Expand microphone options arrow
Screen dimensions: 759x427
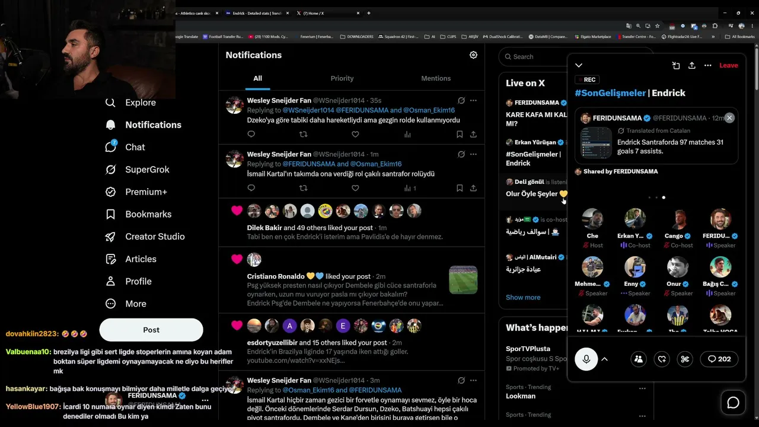605,359
